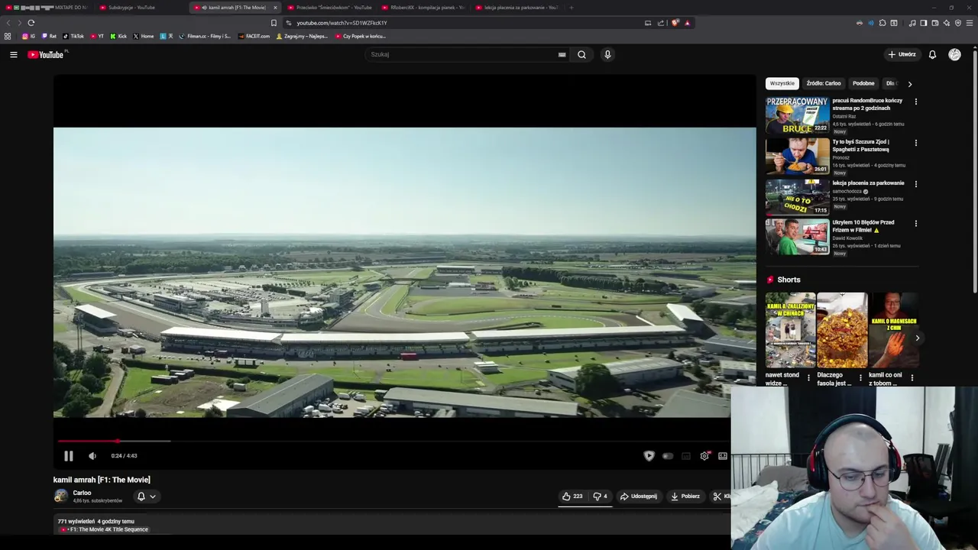Viewport: 978px width, 550px height.
Task: Show more filter chips with arrow
Action: click(x=909, y=84)
